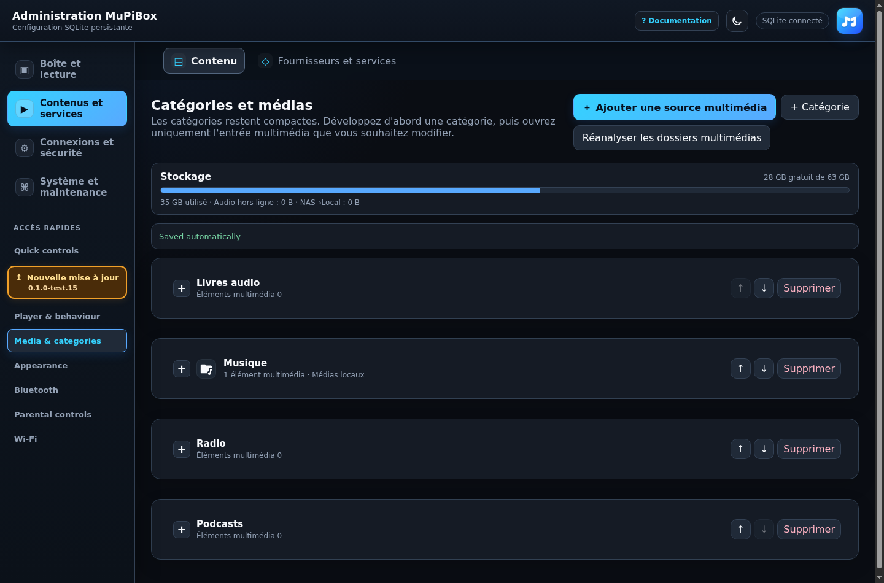Open Boîte et lecture section
884x583 pixels.
pos(67,69)
